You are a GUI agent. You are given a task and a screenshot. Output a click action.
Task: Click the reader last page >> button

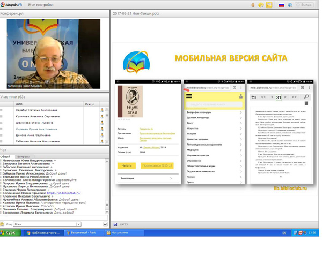[294, 97]
